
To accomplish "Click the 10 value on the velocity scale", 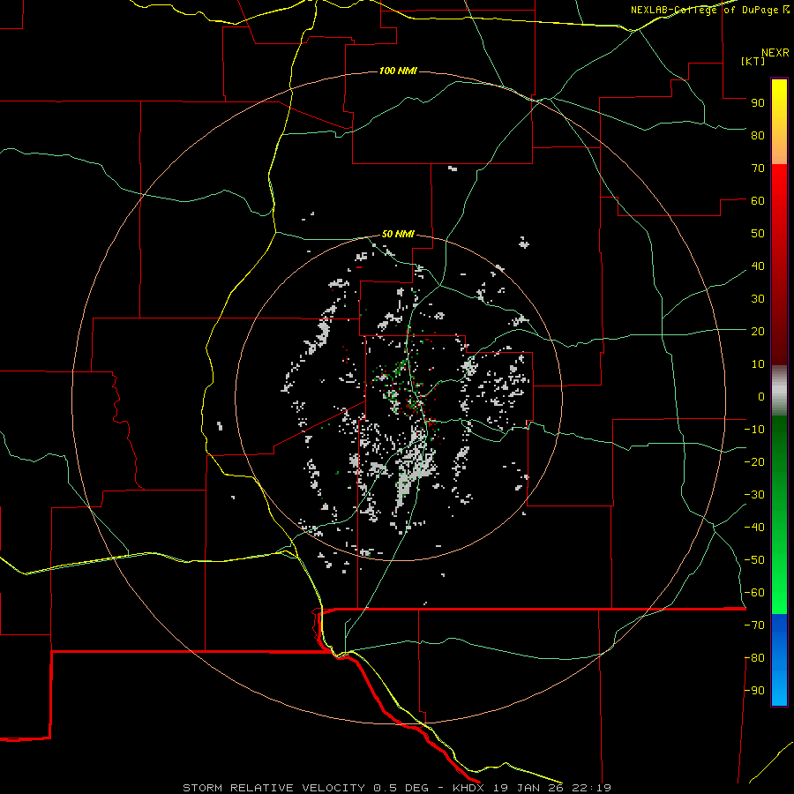I will pyautogui.click(x=758, y=364).
